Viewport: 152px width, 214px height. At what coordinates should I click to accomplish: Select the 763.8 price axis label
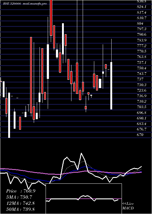(x=142, y=57)
